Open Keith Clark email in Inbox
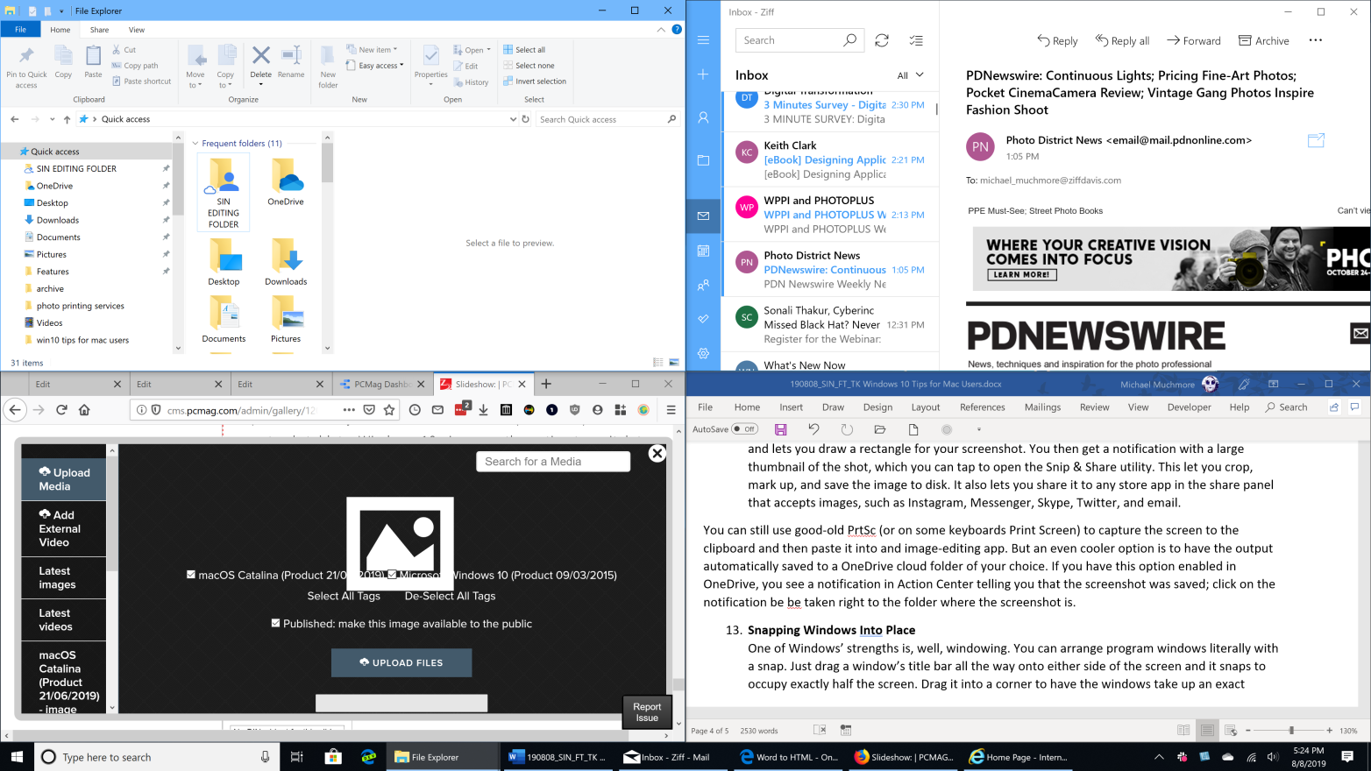 829,159
